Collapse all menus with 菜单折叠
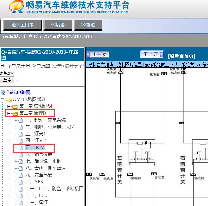Viewport: 208px width, 206px height. (x=41, y=66)
